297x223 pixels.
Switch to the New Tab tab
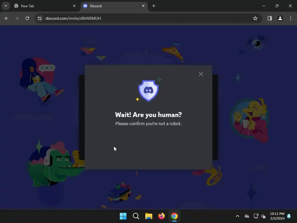pyautogui.click(x=45, y=6)
